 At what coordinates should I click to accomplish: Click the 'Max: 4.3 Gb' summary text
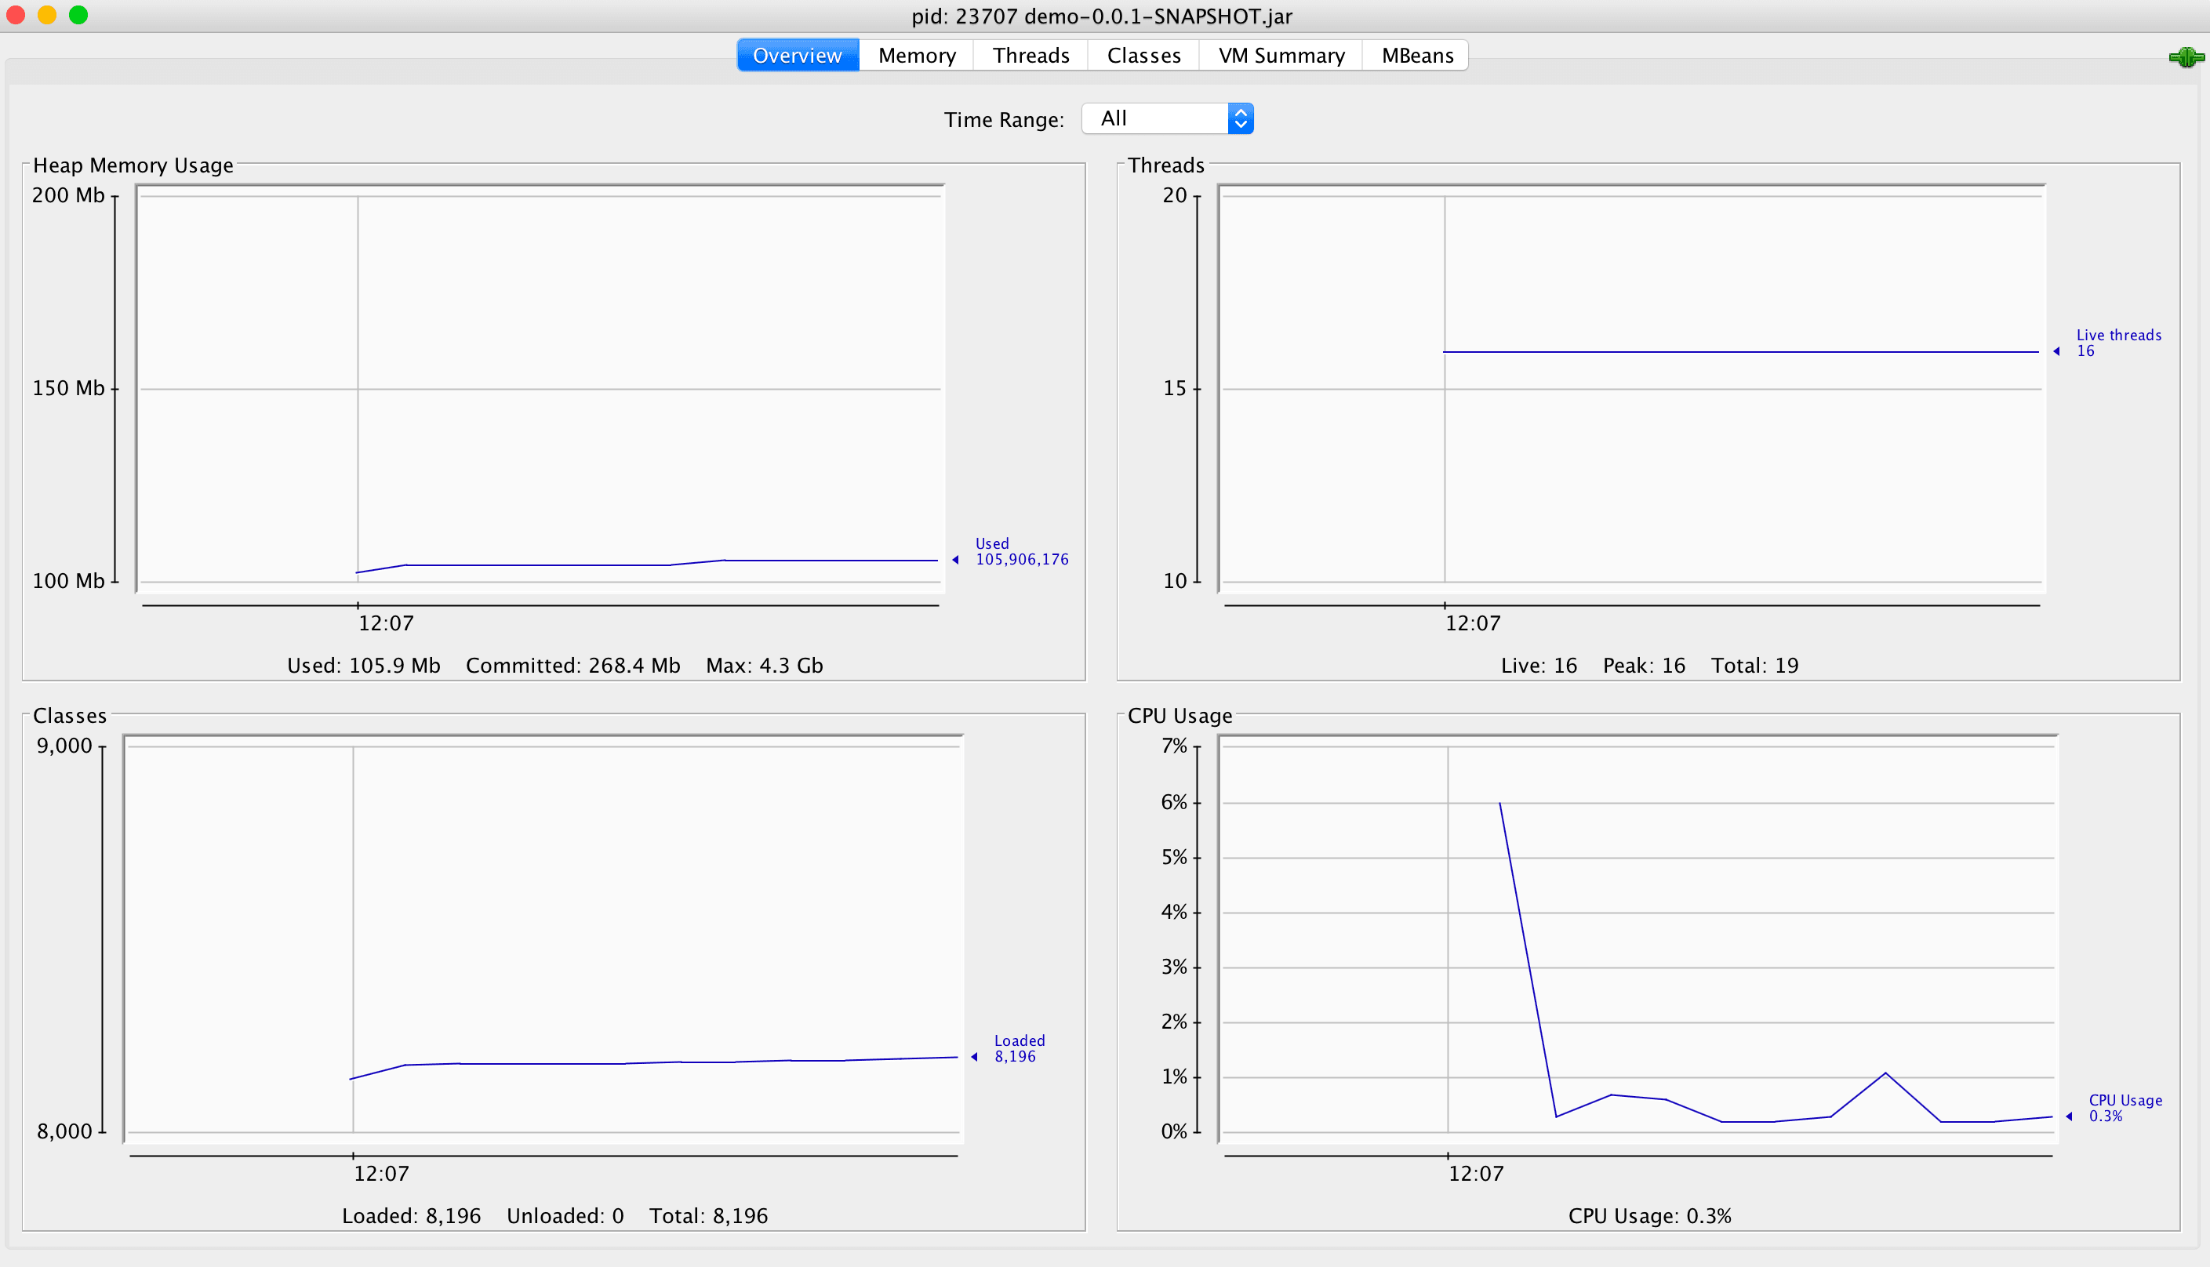[x=764, y=666]
